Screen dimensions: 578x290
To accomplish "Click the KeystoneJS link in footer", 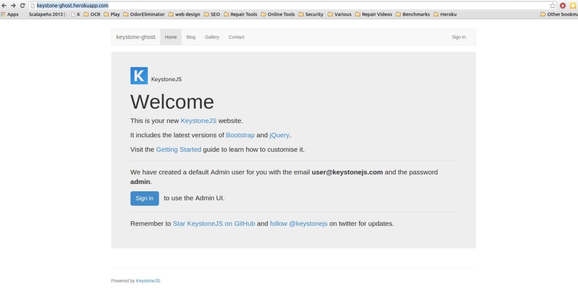I will 148,281.
